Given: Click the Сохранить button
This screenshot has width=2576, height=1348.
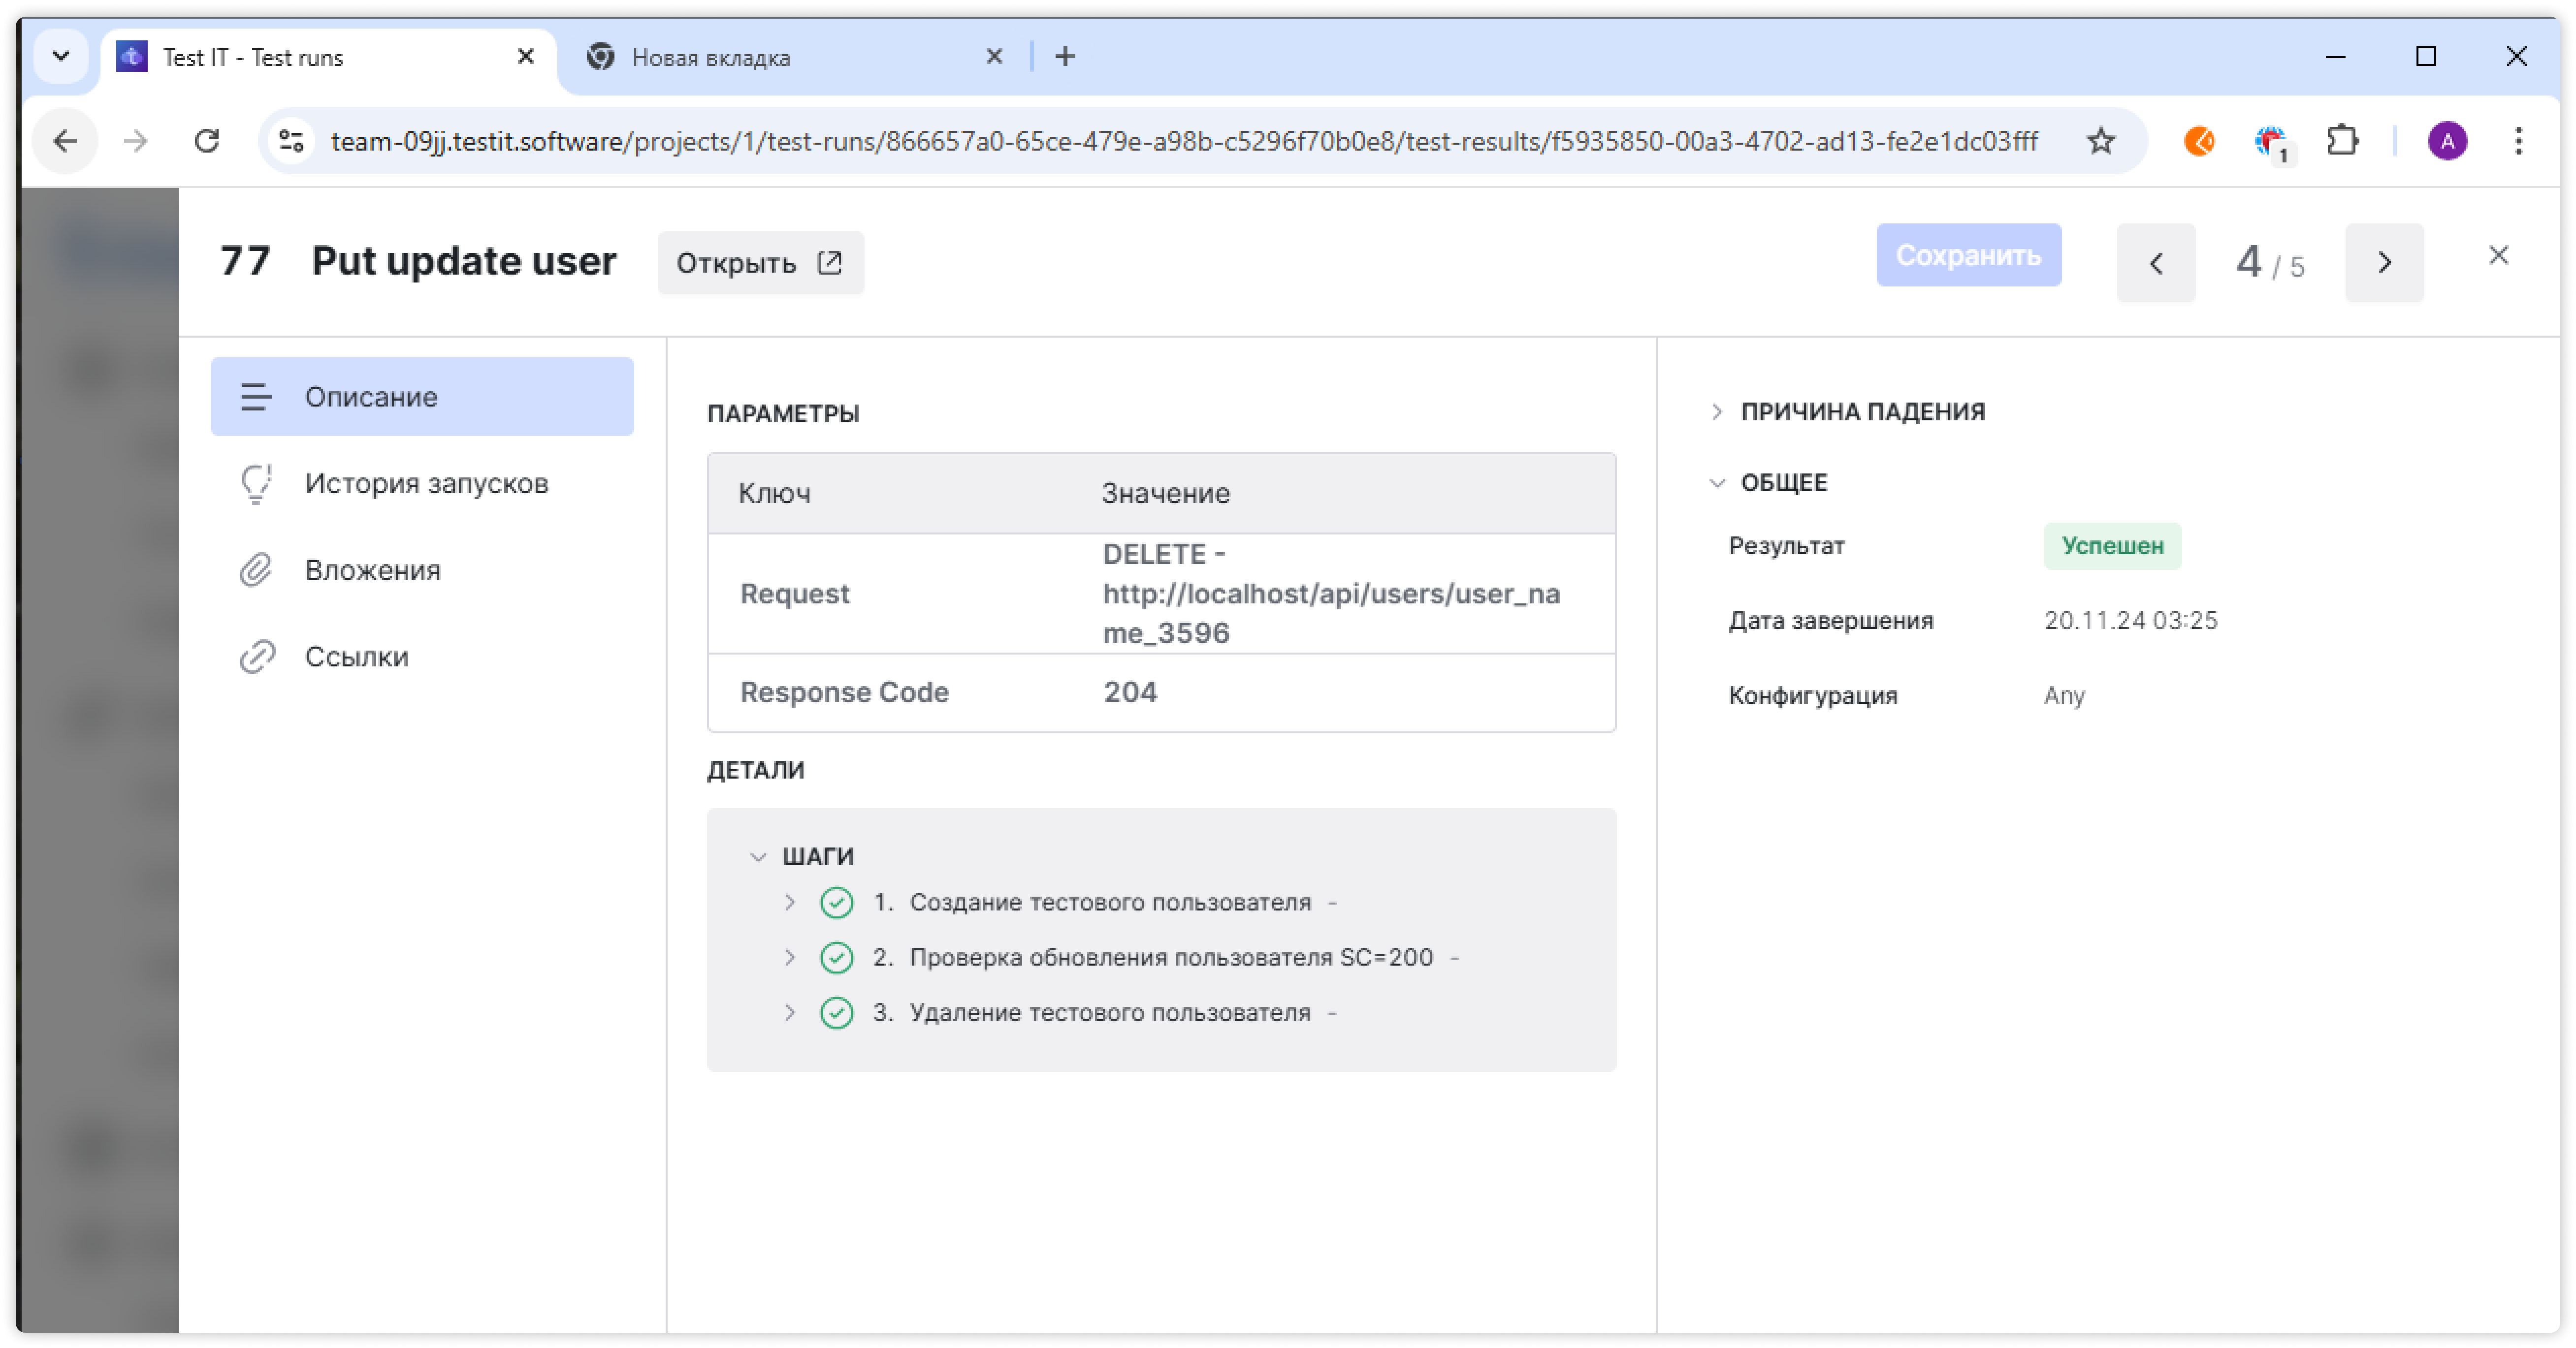Looking at the screenshot, I should coord(1968,256).
